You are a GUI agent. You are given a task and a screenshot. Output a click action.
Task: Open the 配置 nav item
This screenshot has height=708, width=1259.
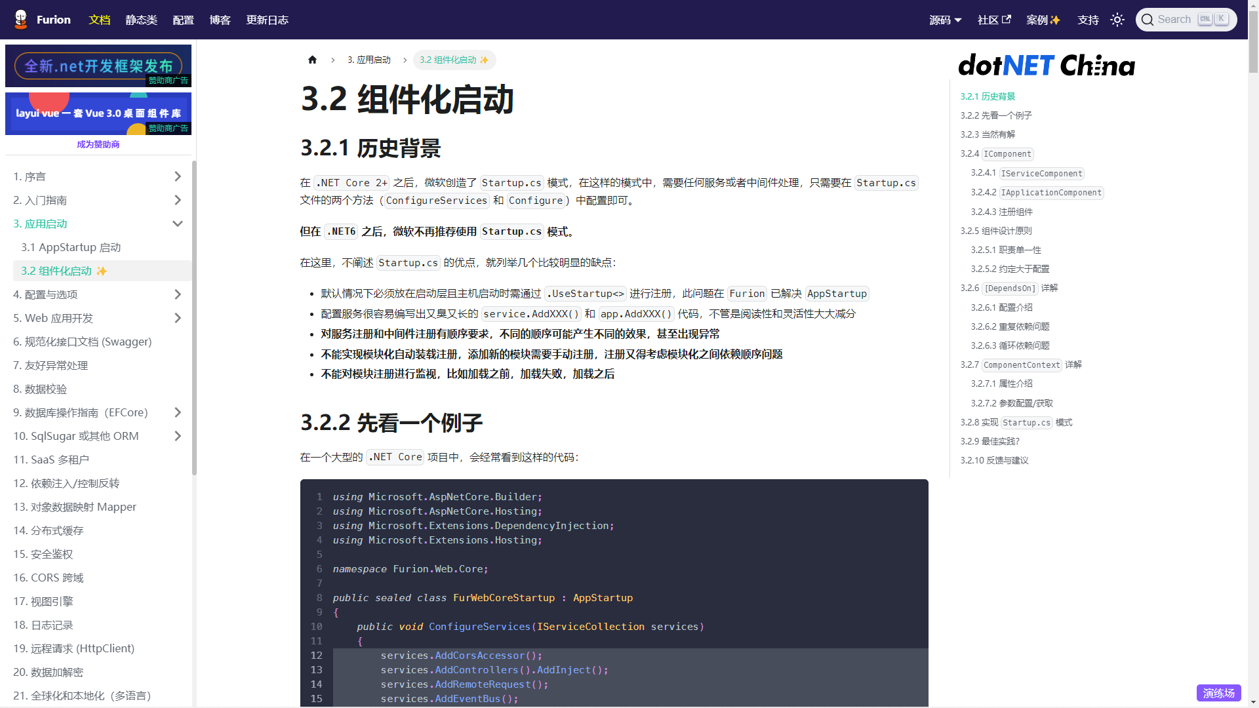coord(183,20)
